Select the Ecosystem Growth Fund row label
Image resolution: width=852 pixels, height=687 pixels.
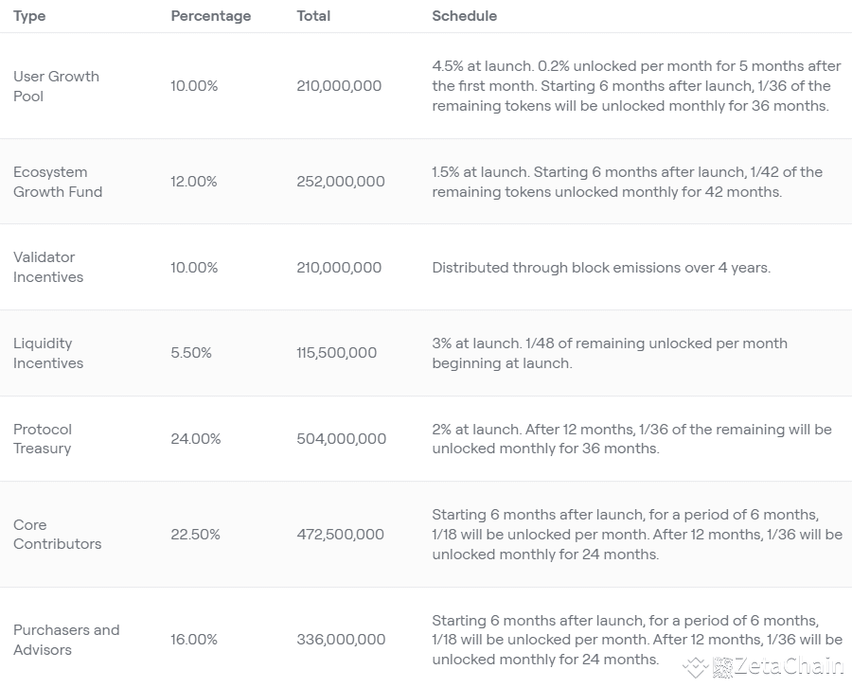(x=58, y=182)
